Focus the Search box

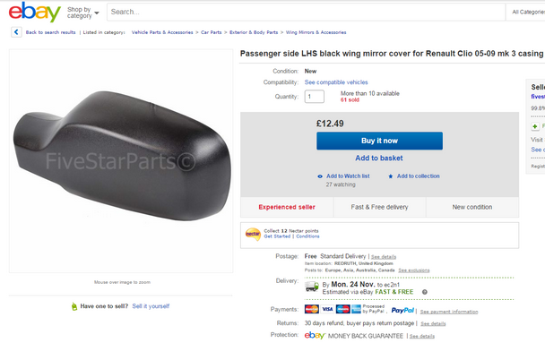[x=306, y=13]
